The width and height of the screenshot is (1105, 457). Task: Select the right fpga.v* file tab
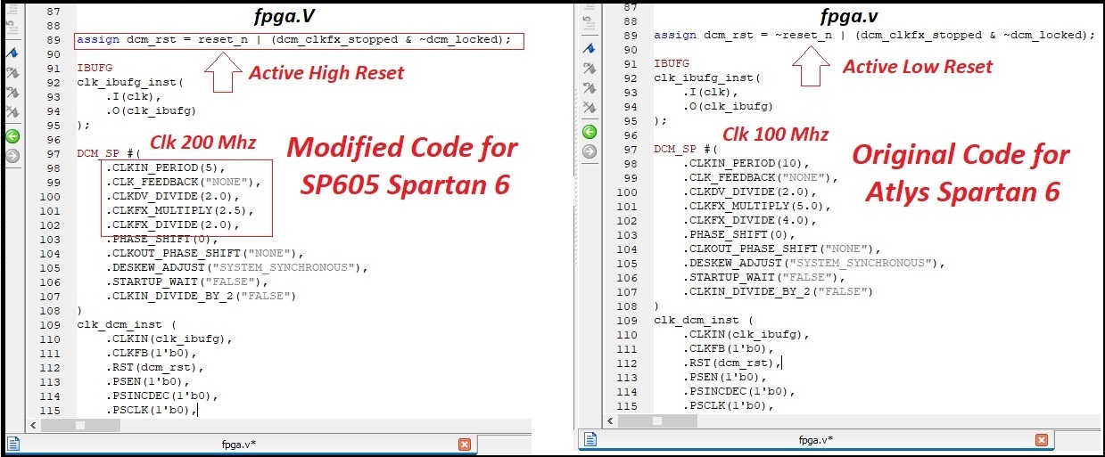point(815,439)
